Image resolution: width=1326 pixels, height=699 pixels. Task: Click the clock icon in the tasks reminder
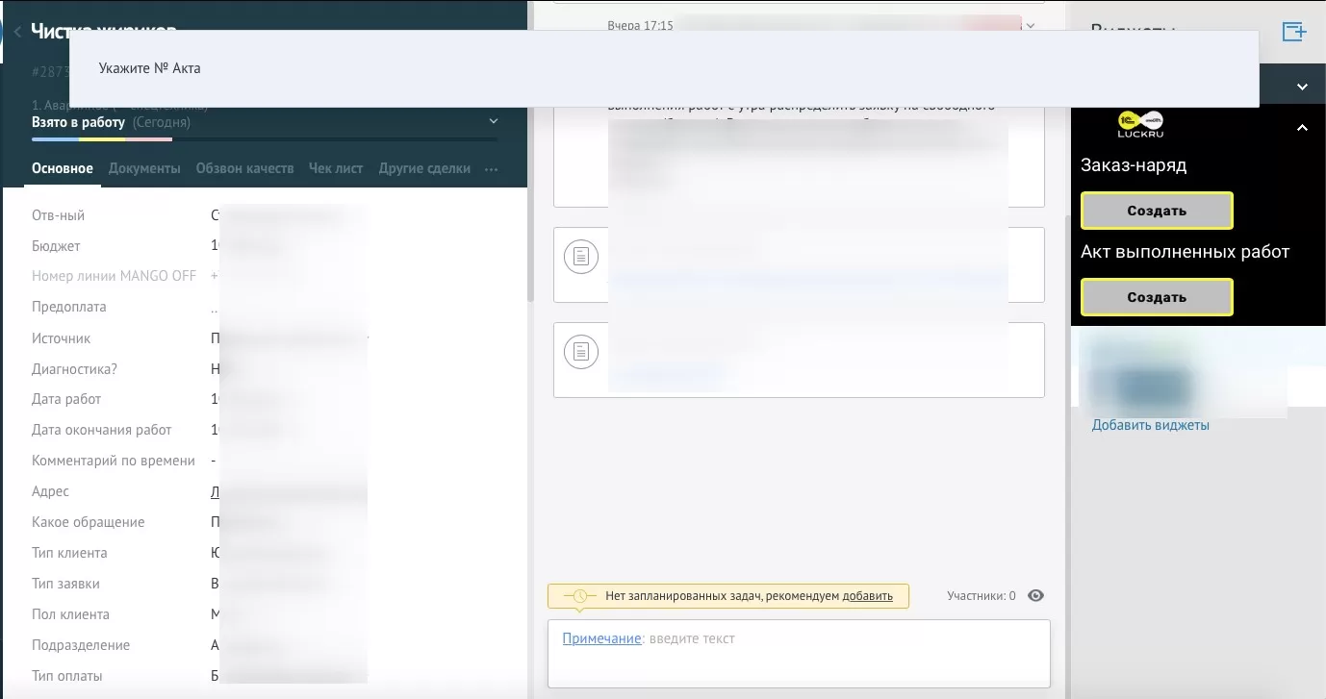(x=580, y=596)
